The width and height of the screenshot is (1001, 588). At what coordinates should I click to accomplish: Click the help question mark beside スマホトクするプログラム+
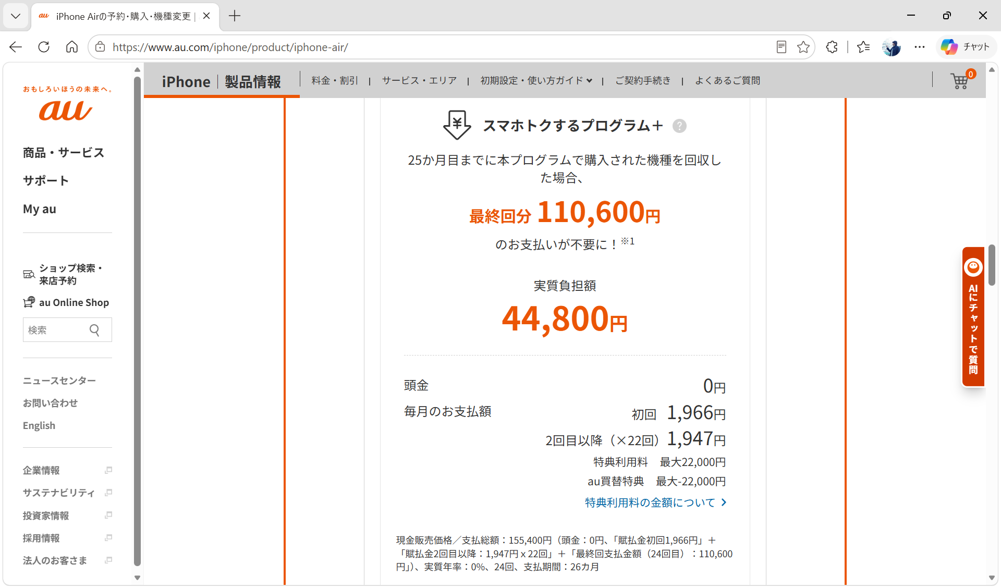(679, 126)
